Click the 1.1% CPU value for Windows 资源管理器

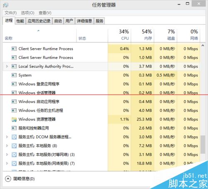(x=124, y=119)
